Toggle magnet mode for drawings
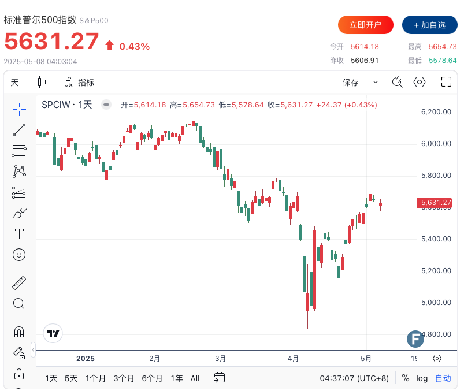 pos(19,332)
